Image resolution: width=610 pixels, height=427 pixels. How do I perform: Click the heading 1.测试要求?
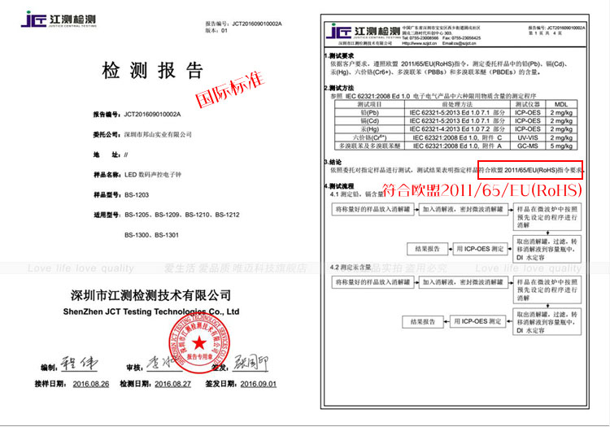[339, 55]
